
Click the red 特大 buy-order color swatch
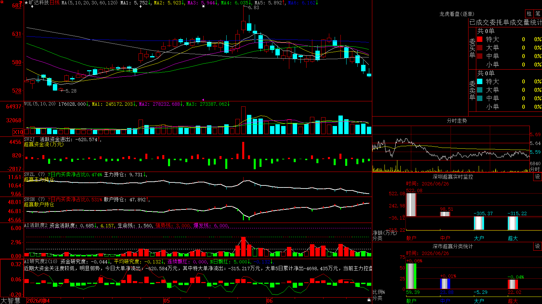480,39
